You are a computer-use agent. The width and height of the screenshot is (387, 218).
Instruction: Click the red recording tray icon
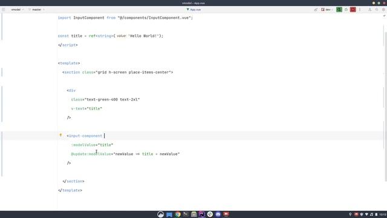pos(356,214)
